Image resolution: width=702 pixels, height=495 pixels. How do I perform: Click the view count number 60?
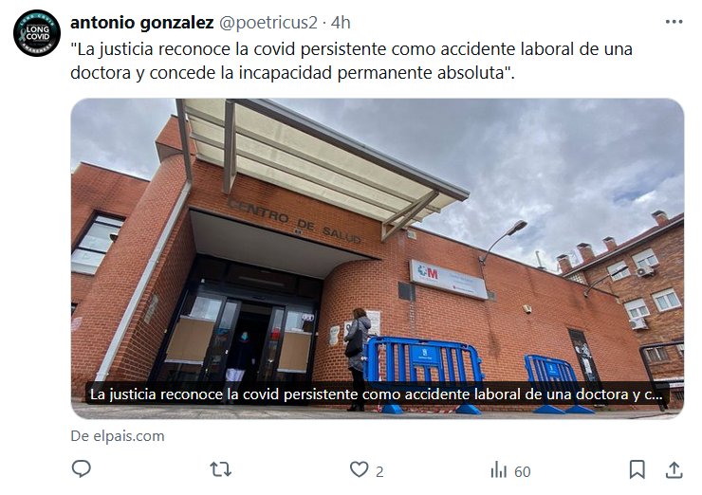point(522,471)
